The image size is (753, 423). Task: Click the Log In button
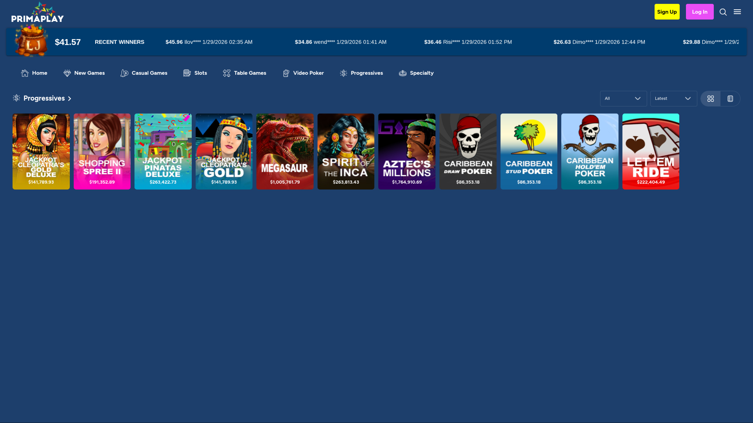pos(700,12)
